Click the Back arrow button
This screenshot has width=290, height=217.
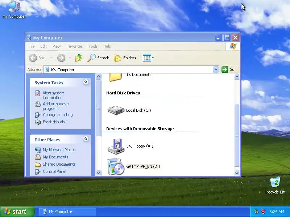(x=33, y=58)
